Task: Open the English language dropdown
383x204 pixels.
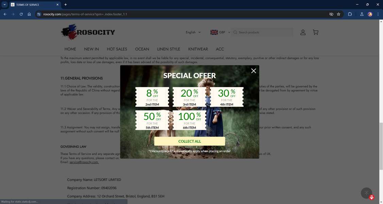Action: pos(192,32)
